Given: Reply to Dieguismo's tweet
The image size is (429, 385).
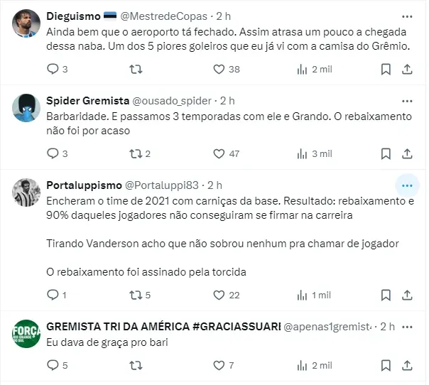Looking at the screenshot, I should [x=53, y=69].
